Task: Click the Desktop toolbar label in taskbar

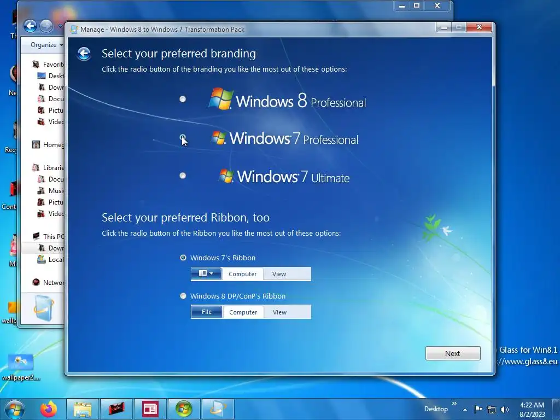Action: tap(436, 409)
